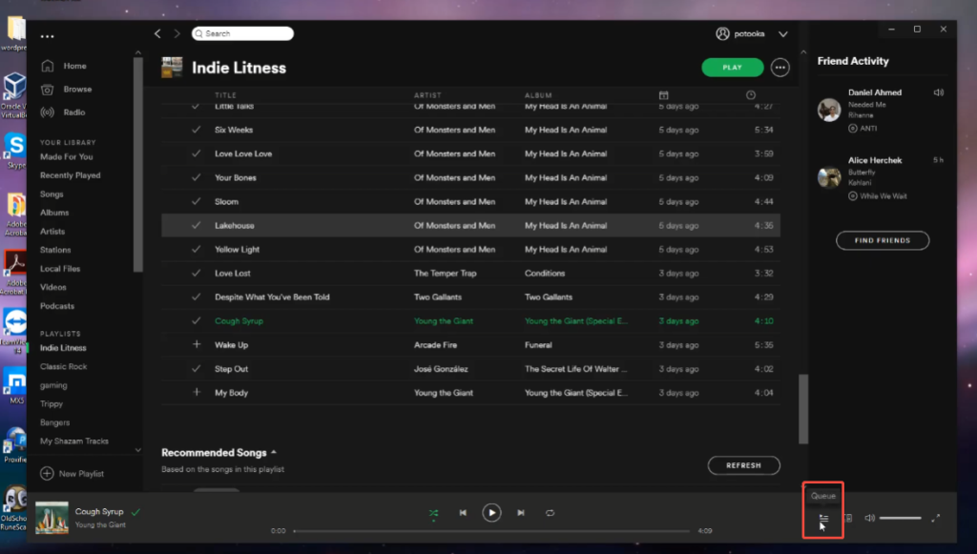Save My Body with plus icon

coord(197,392)
